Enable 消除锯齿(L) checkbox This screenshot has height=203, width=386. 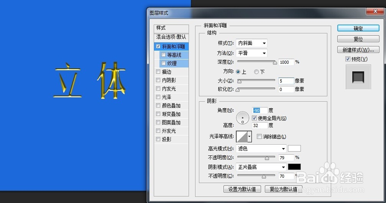tap(259, 136)
